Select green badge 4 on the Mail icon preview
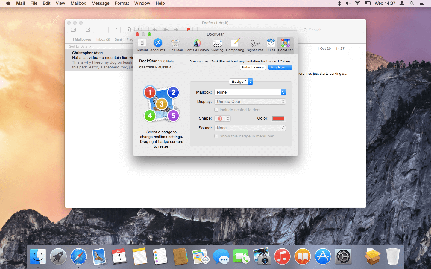Image resolution: width=431 pixels, height=269 pixels. (x=150, y=116)
